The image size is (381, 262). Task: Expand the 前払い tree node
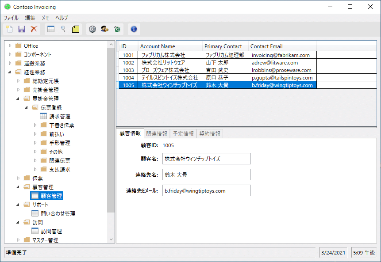pos(35,134)
